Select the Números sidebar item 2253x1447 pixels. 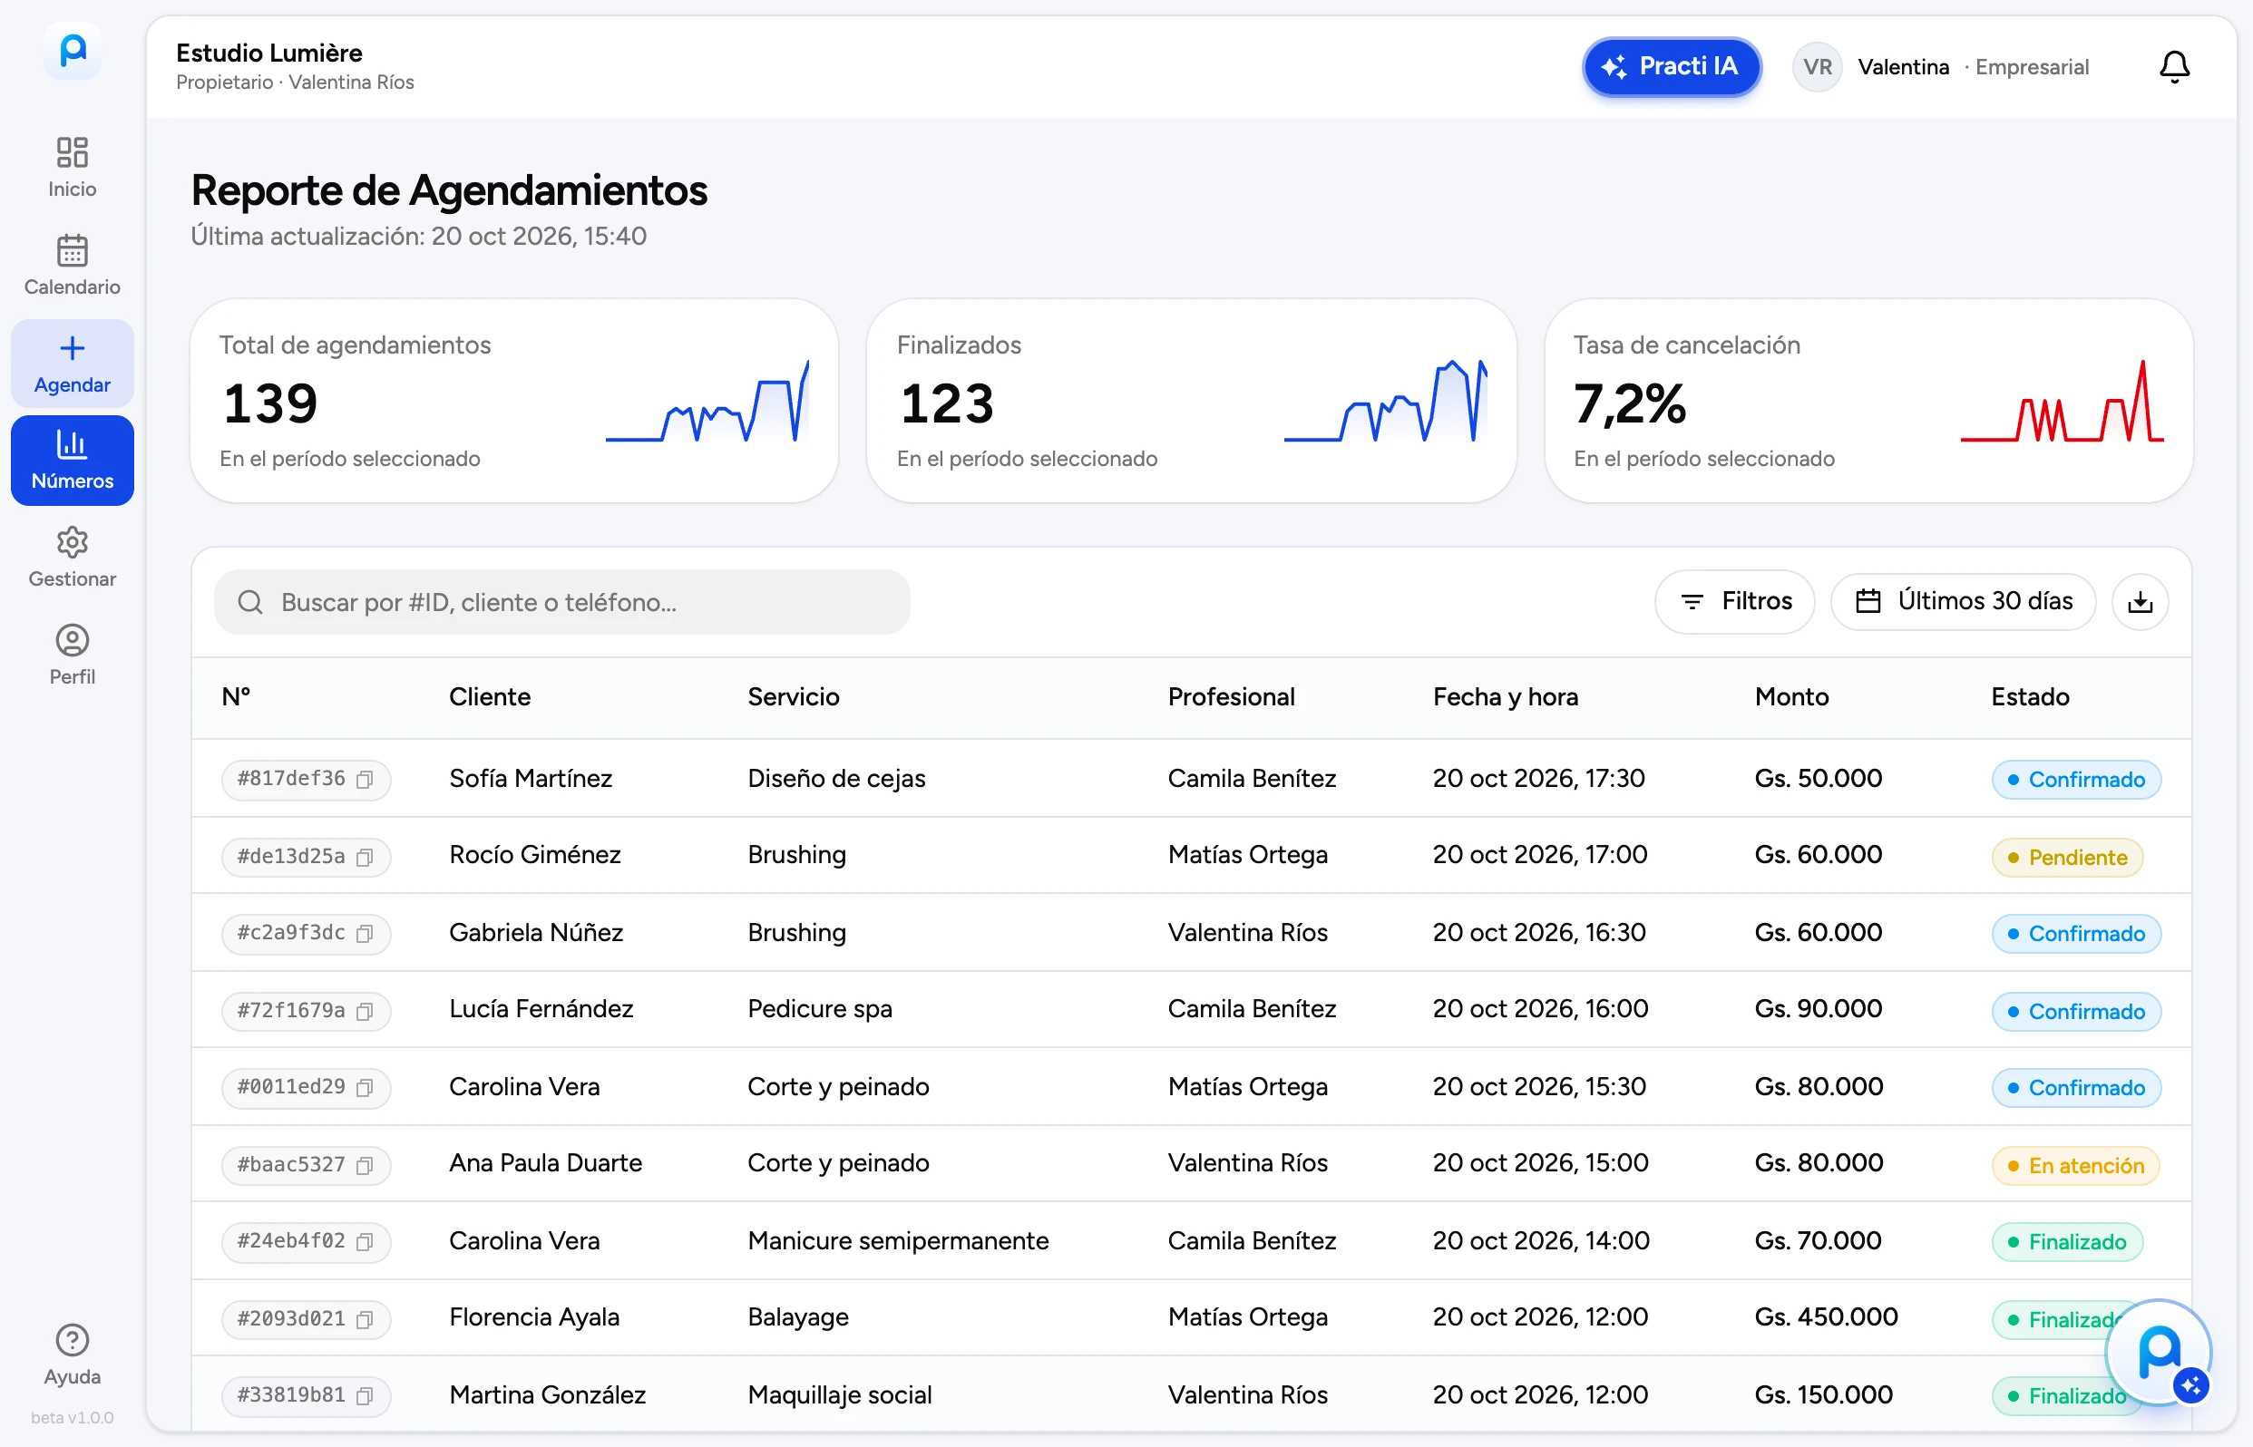click(x=73, y=461)
